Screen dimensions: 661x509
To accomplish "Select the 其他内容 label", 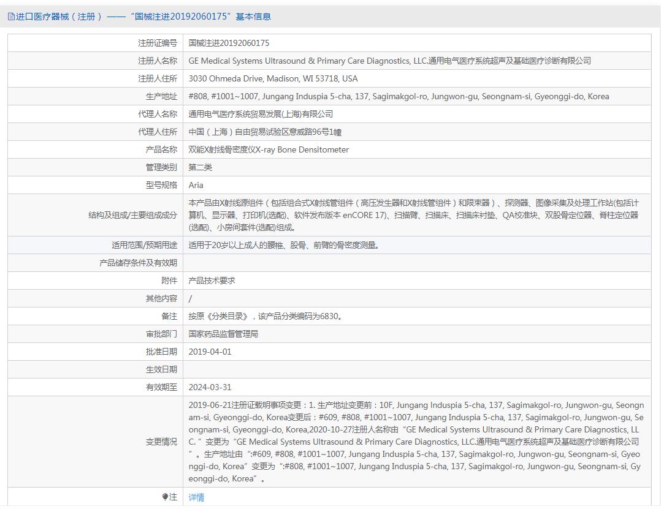I will click(x=161, y=298).
